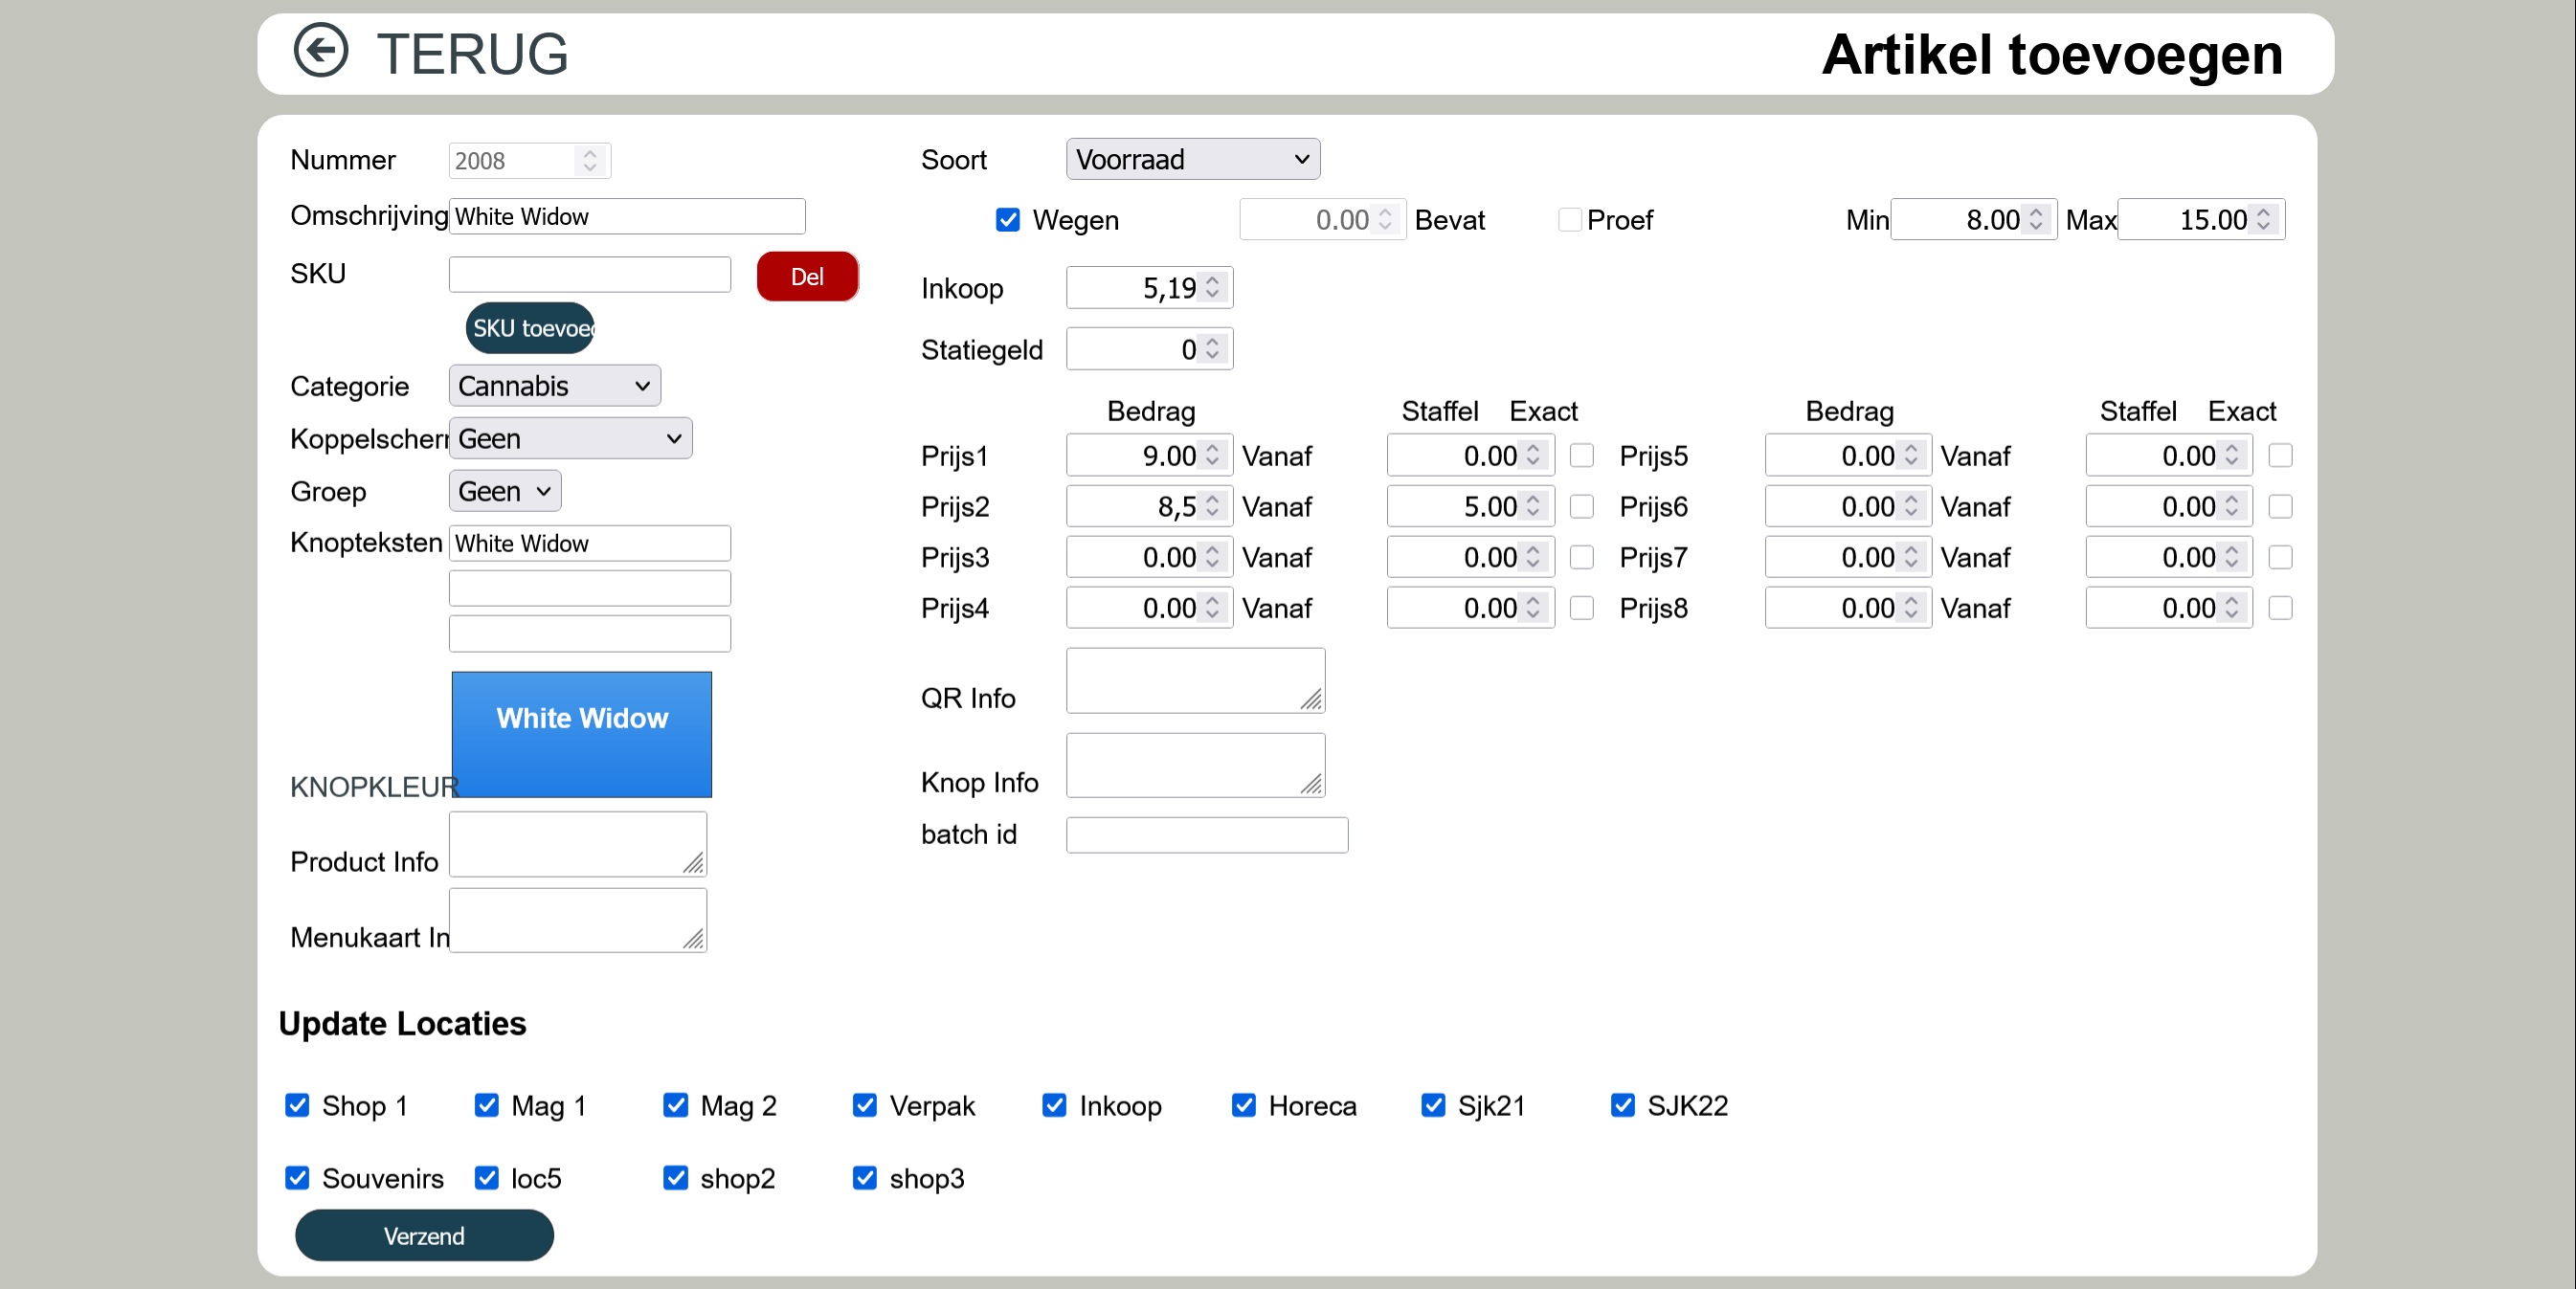
Task: Click the Bevat amount stepper
Action: (1384, 219)
